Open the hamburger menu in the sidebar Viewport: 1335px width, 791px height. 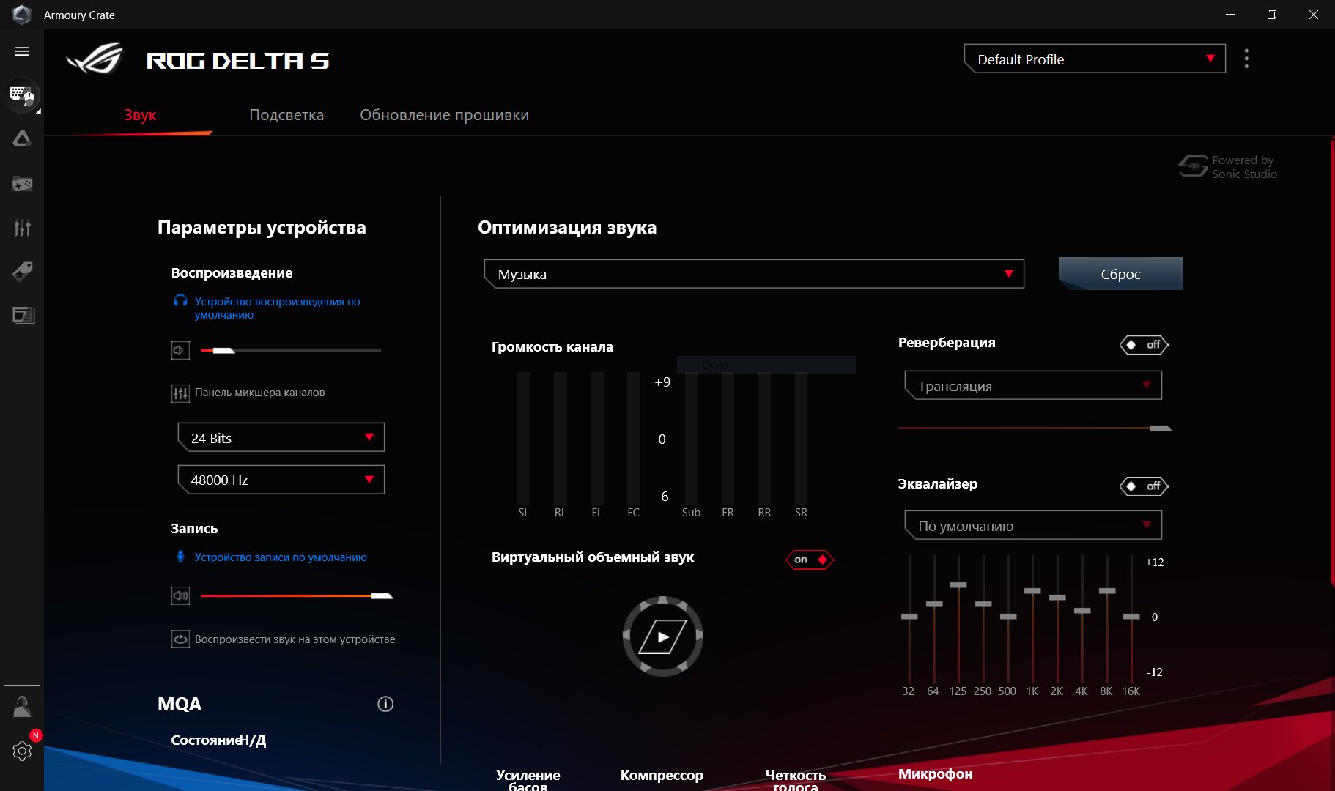22,51
